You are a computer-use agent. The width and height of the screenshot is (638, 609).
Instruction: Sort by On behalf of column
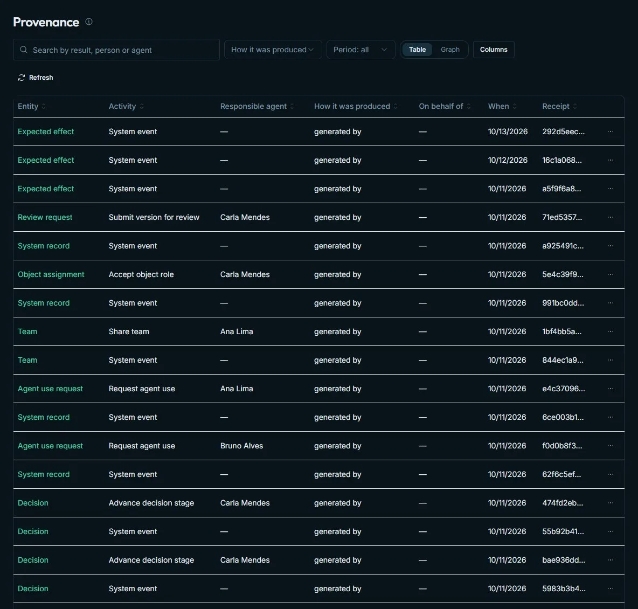point(445,106)
